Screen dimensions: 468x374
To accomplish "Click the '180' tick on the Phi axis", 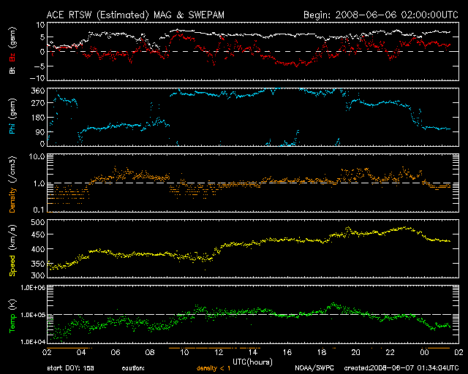I will (38, 118).
